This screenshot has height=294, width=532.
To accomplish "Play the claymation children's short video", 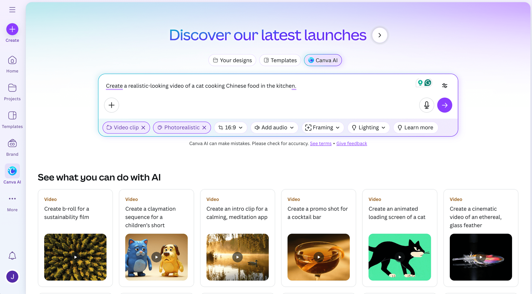I will 156,257.
